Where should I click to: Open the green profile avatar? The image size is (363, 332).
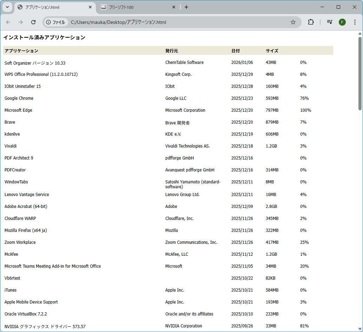tap(342, 22)
